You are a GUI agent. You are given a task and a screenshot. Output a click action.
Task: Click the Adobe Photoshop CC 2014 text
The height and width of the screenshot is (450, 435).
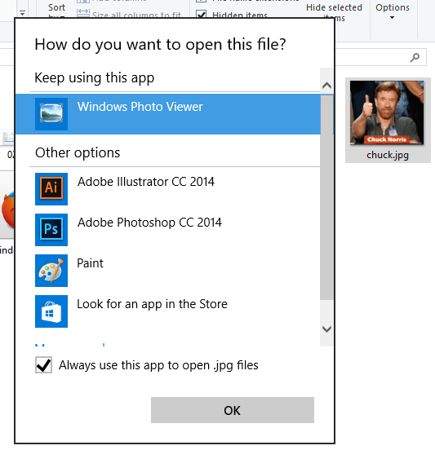[149, 223]
